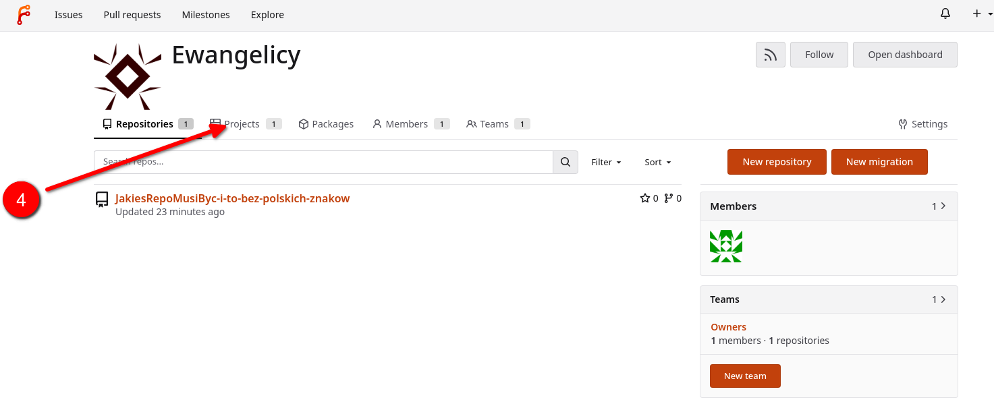This screenshot has width=994, height=406.
Task: Open the notifications bell
Action: (945, 14)
